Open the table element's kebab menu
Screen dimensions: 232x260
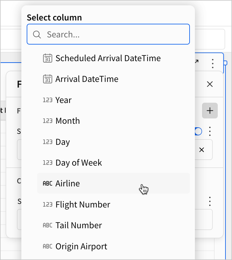(213, 63)
